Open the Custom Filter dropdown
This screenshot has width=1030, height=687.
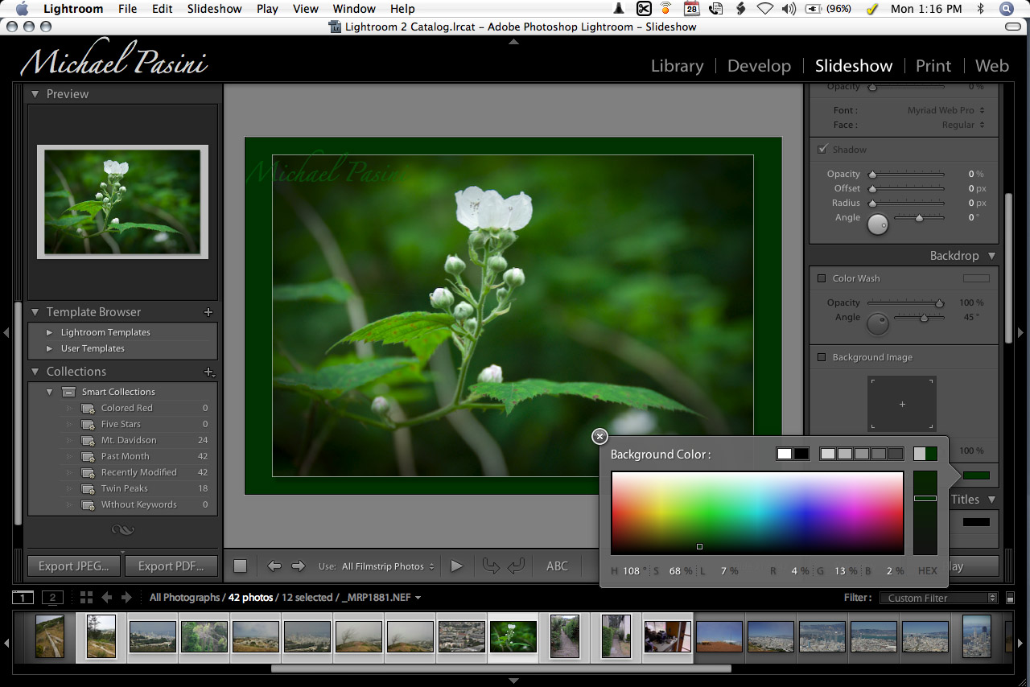pyautogui.click(x=937, y=598)
